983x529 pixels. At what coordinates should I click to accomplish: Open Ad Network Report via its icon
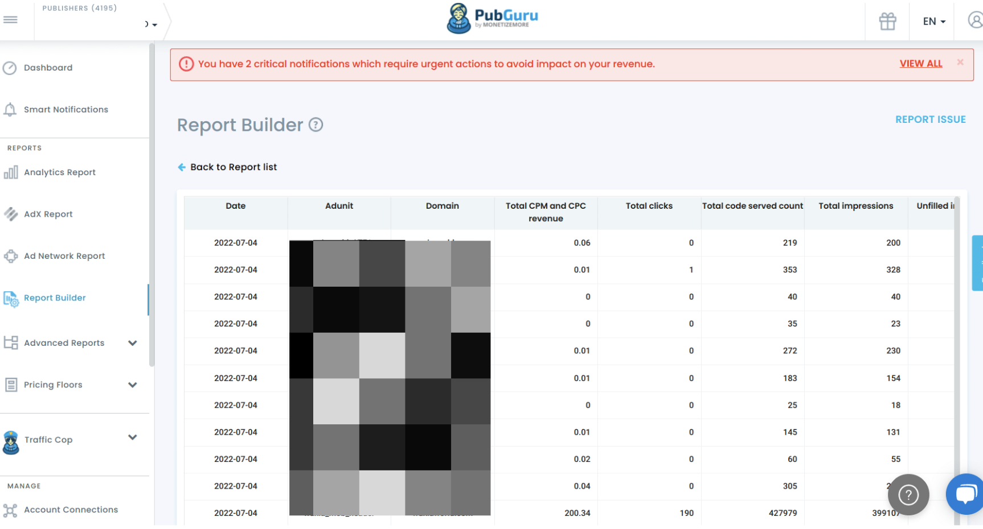tap(11, 256)
